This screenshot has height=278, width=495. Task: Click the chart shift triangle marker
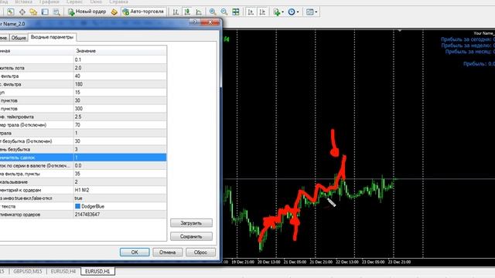click(400, 31)
